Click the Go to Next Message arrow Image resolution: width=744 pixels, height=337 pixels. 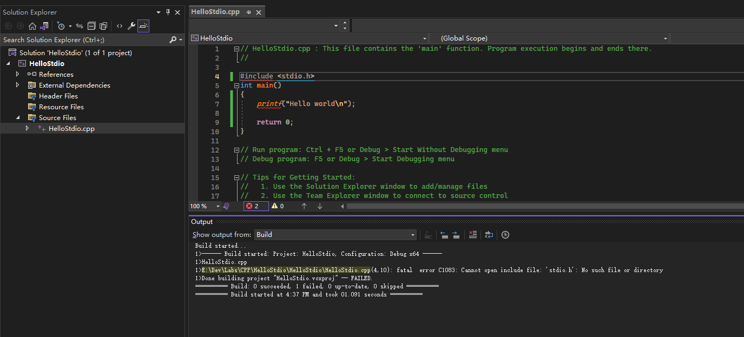pyautogui.click(x=456, y=234)
